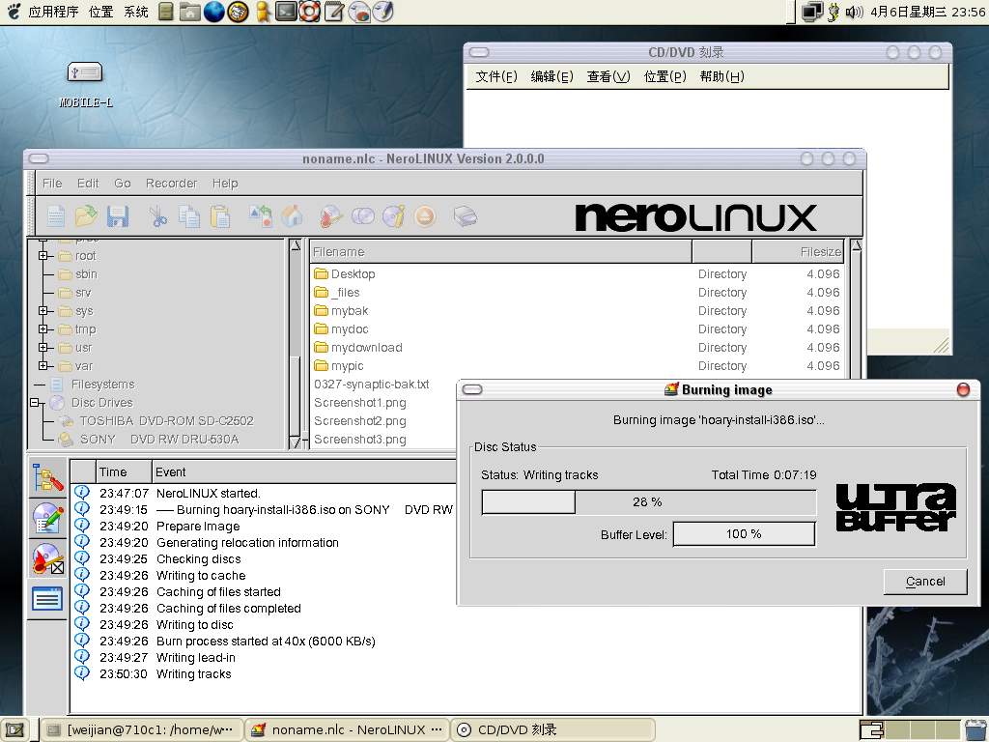
Task: Open 帮助(H) menu in CD/DVD window
Action: point(722,76)
